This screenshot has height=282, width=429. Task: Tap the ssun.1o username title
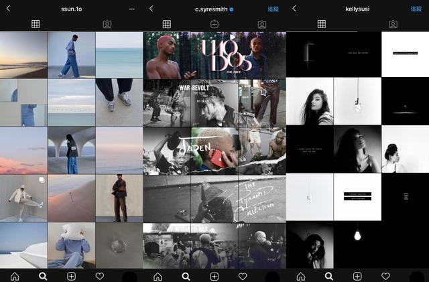click(72, 9)
